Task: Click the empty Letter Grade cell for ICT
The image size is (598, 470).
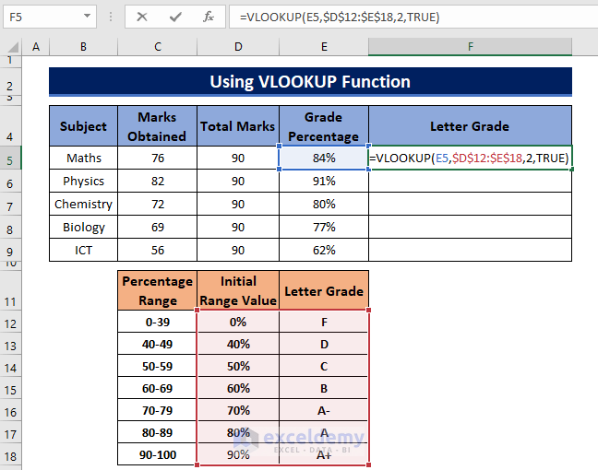Action: click(x=471, y=251)
